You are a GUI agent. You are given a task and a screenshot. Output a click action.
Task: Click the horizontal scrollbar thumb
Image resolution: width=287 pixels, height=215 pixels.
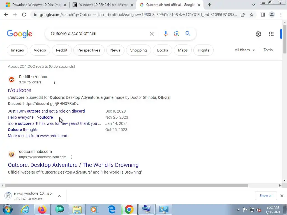[x=126, y=185]
